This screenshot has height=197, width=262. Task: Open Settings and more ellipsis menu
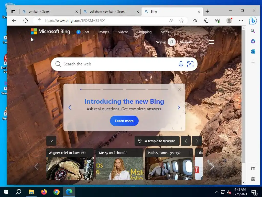241,21
